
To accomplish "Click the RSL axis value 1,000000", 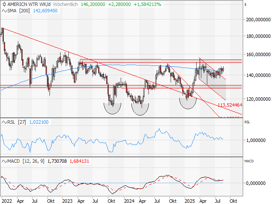I will pyautogui.click(x=256, y=140).
